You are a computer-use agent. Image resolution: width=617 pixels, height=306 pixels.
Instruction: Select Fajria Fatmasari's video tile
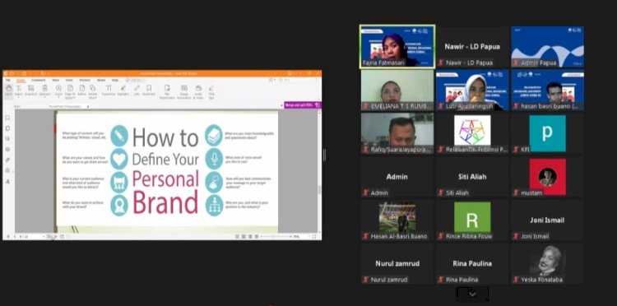point(397,46)
